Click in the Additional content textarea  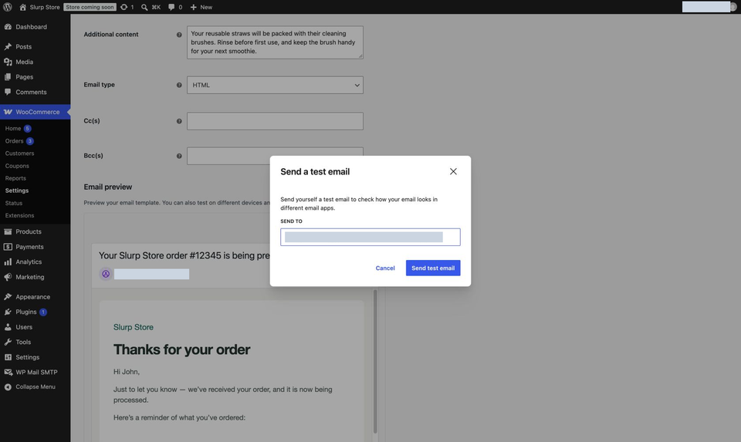point(275,42)
